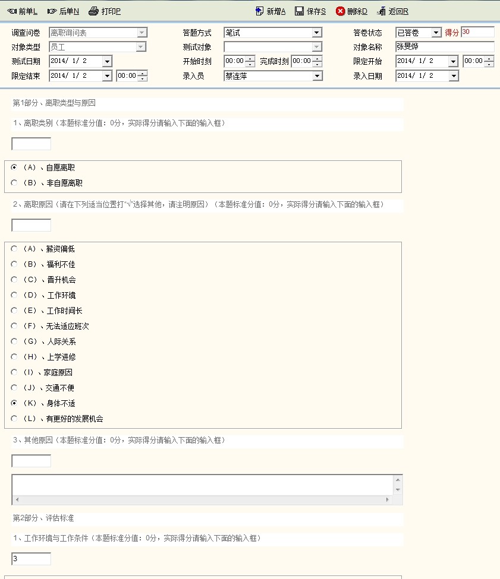Select the 有更好的发展机会 radio option
This screenshot has height=579, width=500.
[14, 419]
